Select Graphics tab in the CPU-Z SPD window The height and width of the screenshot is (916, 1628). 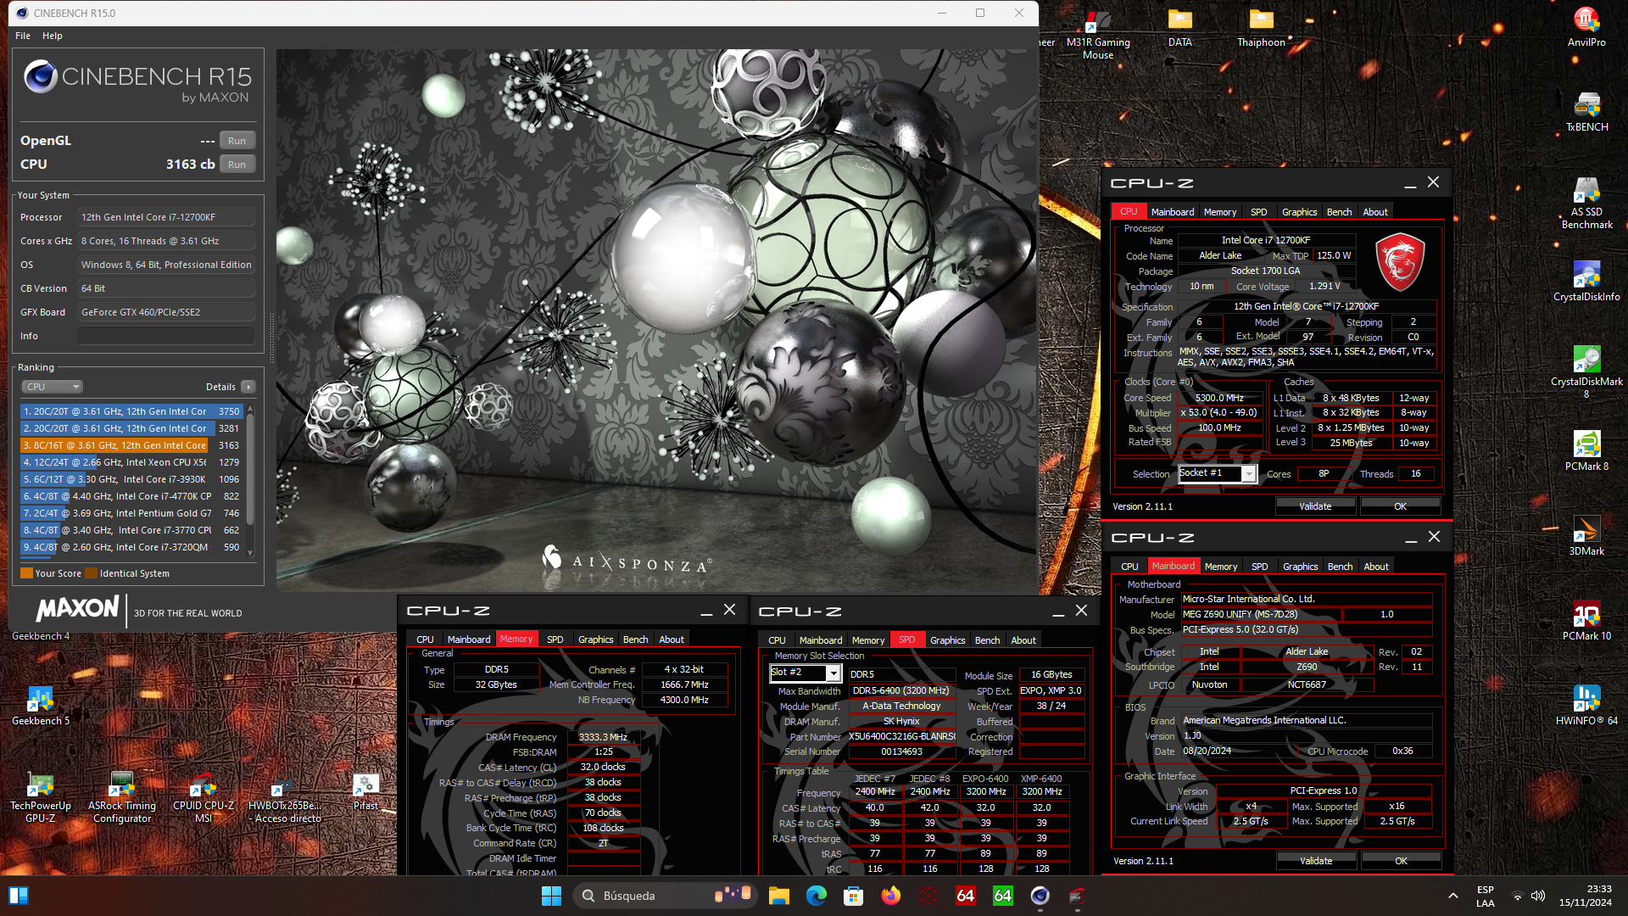(947, 640)
